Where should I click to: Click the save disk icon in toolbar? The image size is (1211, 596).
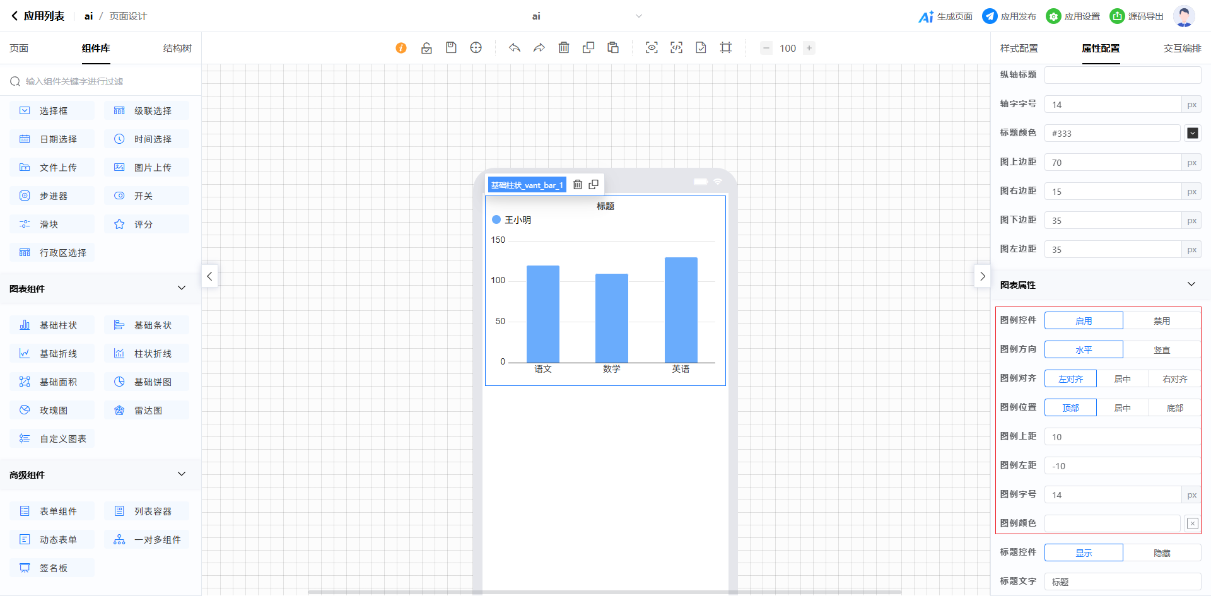(x=451, y=48)
